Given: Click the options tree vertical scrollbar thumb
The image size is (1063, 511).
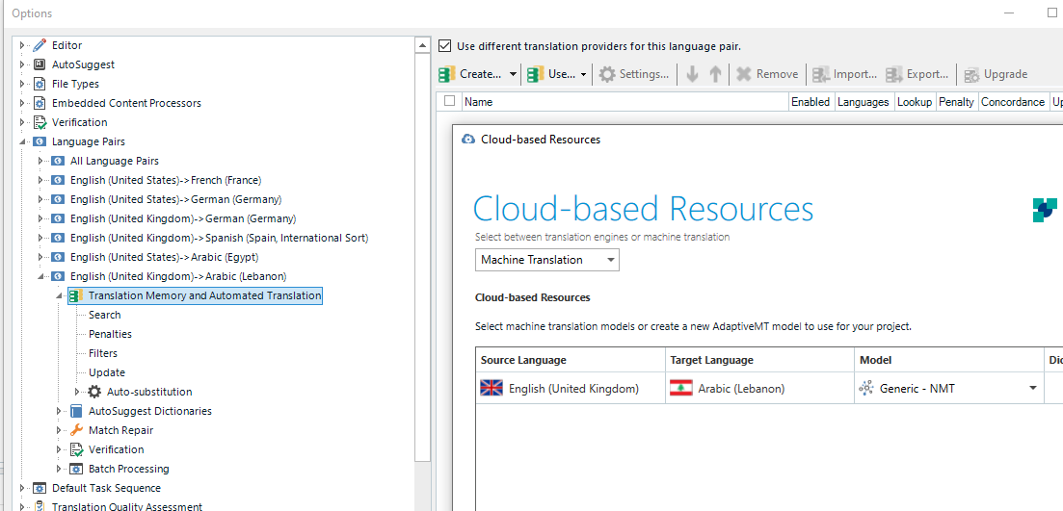Looking at the screenshot, I should [x=422, y=257].
